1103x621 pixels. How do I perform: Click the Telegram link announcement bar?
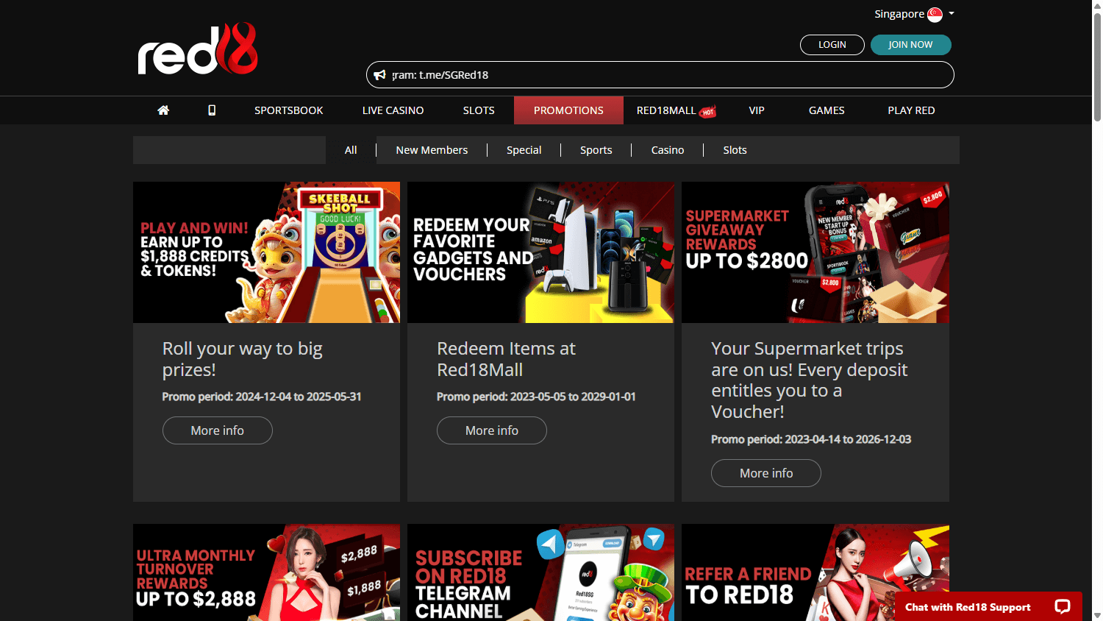(x=660, y=74)
